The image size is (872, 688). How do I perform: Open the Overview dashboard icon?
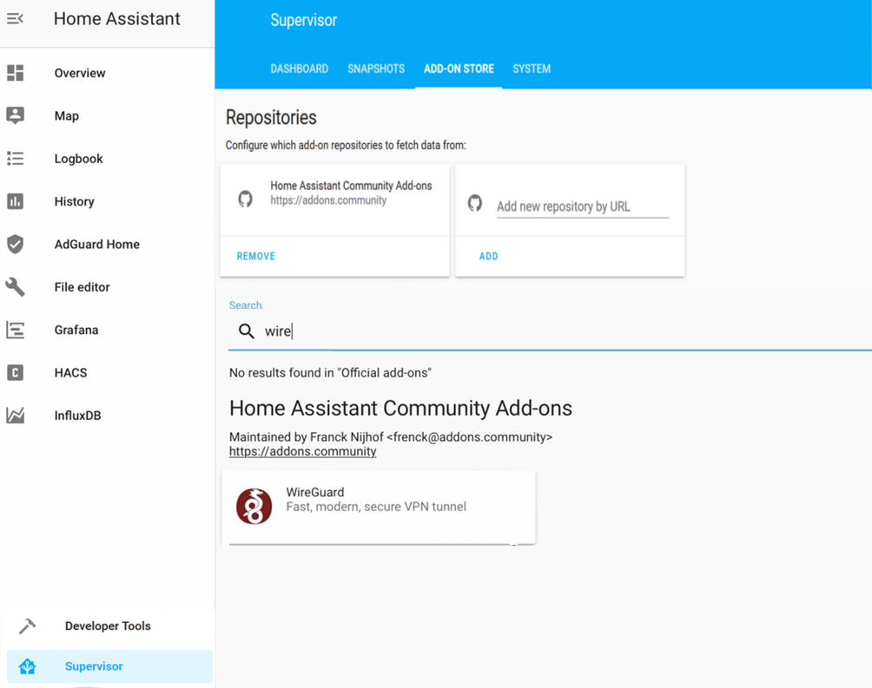coord(16,73)
